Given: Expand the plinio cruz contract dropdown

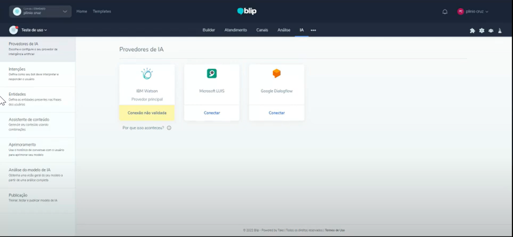Looking at the screenshot, I should click(40, 11).
